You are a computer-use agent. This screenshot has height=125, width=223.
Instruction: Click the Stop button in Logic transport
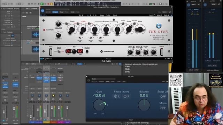(x=39, y=4)
